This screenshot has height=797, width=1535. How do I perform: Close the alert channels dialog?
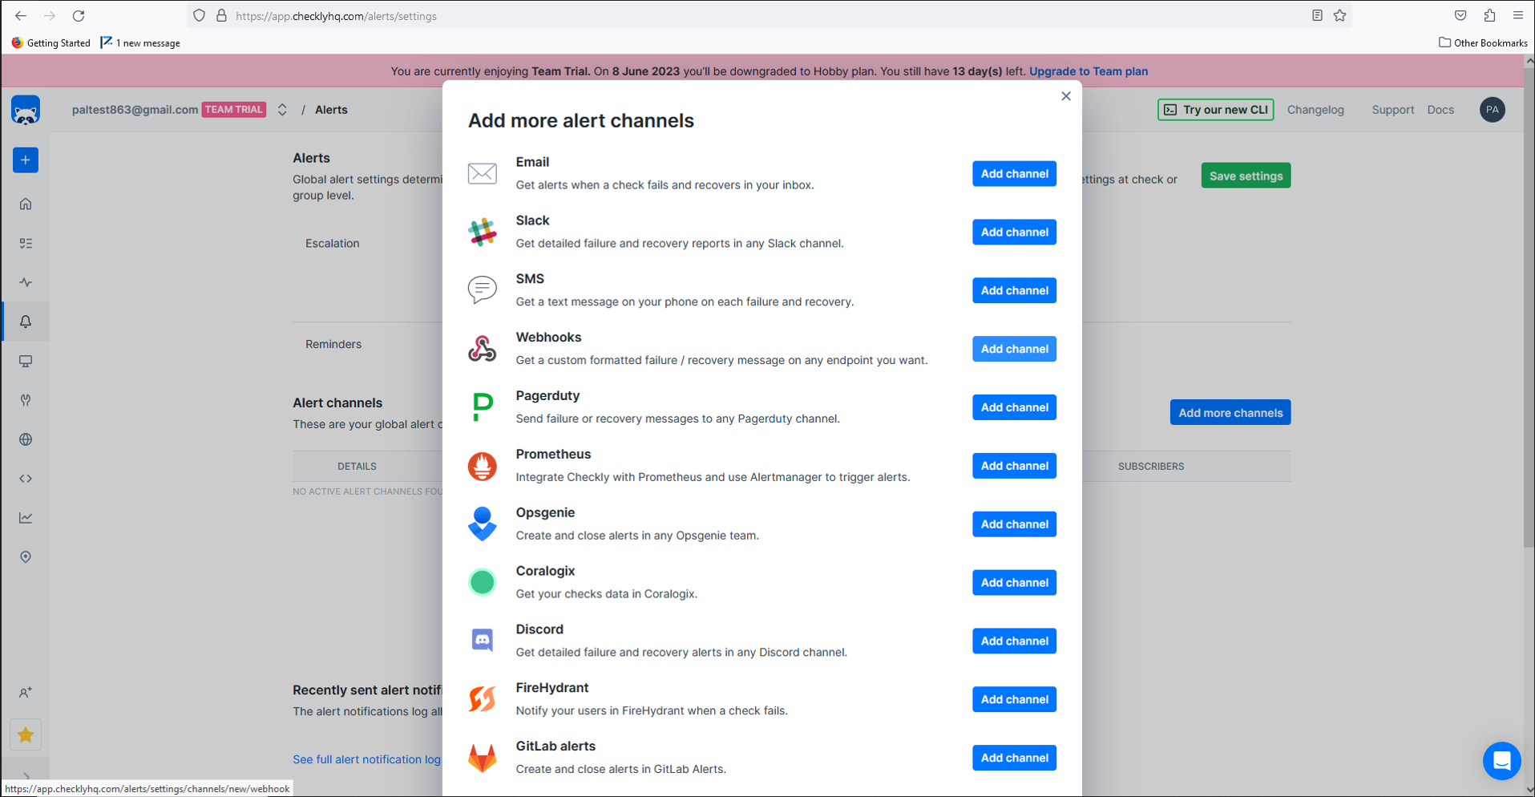pyautogui.click(x=1065, y=96)
